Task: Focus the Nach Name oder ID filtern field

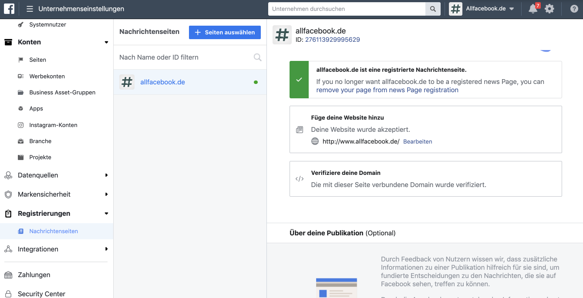Action: pyautogui.click(x=190, y=57)
